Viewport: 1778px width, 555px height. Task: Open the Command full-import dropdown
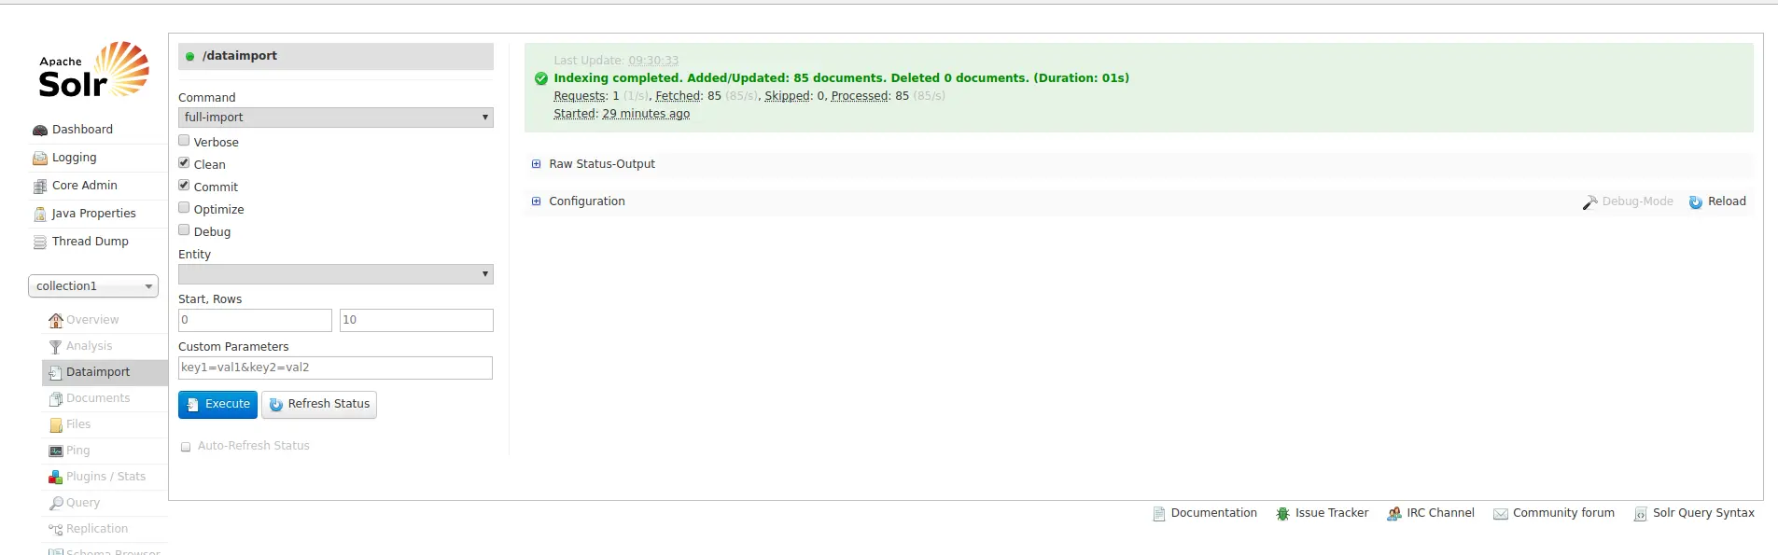coord(336,118)
